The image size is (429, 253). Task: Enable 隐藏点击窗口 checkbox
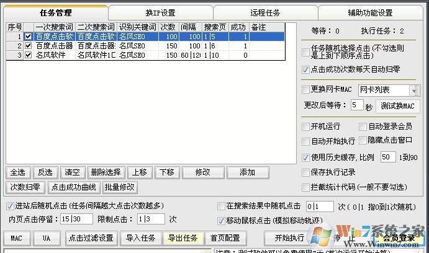tap(363, 140)
